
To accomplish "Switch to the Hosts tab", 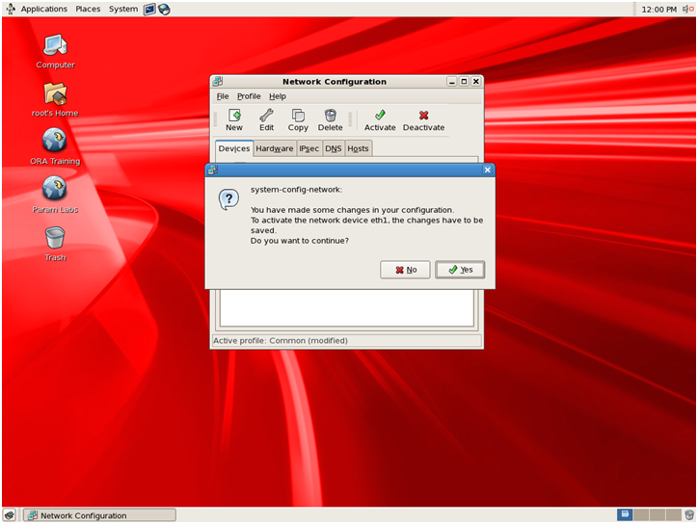I will 358,148.
